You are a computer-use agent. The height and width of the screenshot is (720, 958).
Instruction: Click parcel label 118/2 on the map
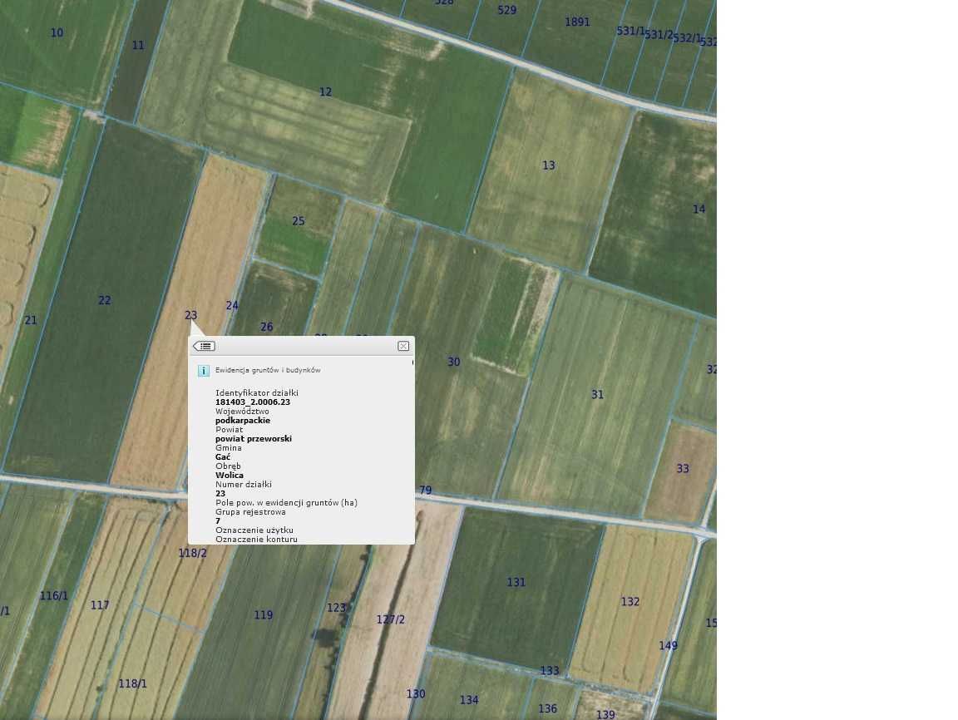pyautogui.click(x=192, y=553)
